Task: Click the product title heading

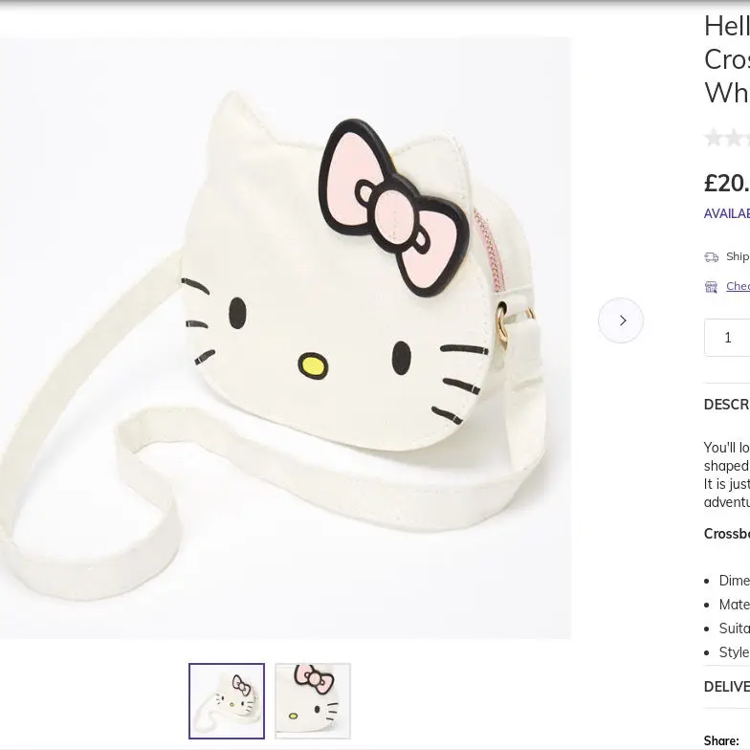Action: pyautogui.click(x=727, y=59)
